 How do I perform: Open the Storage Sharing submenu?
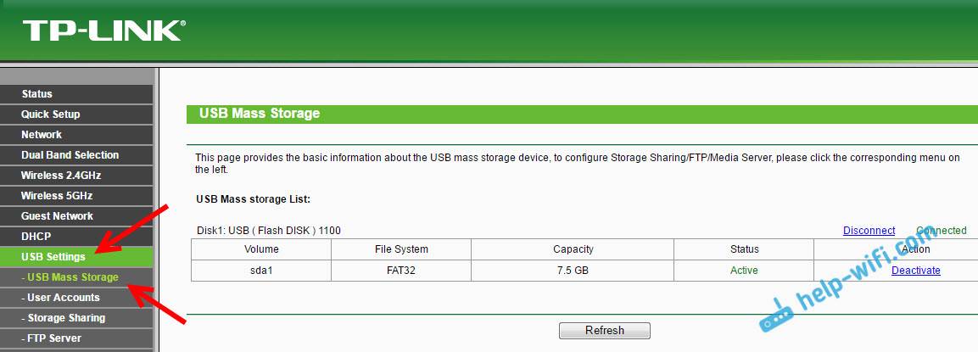[x=66, y=318]
